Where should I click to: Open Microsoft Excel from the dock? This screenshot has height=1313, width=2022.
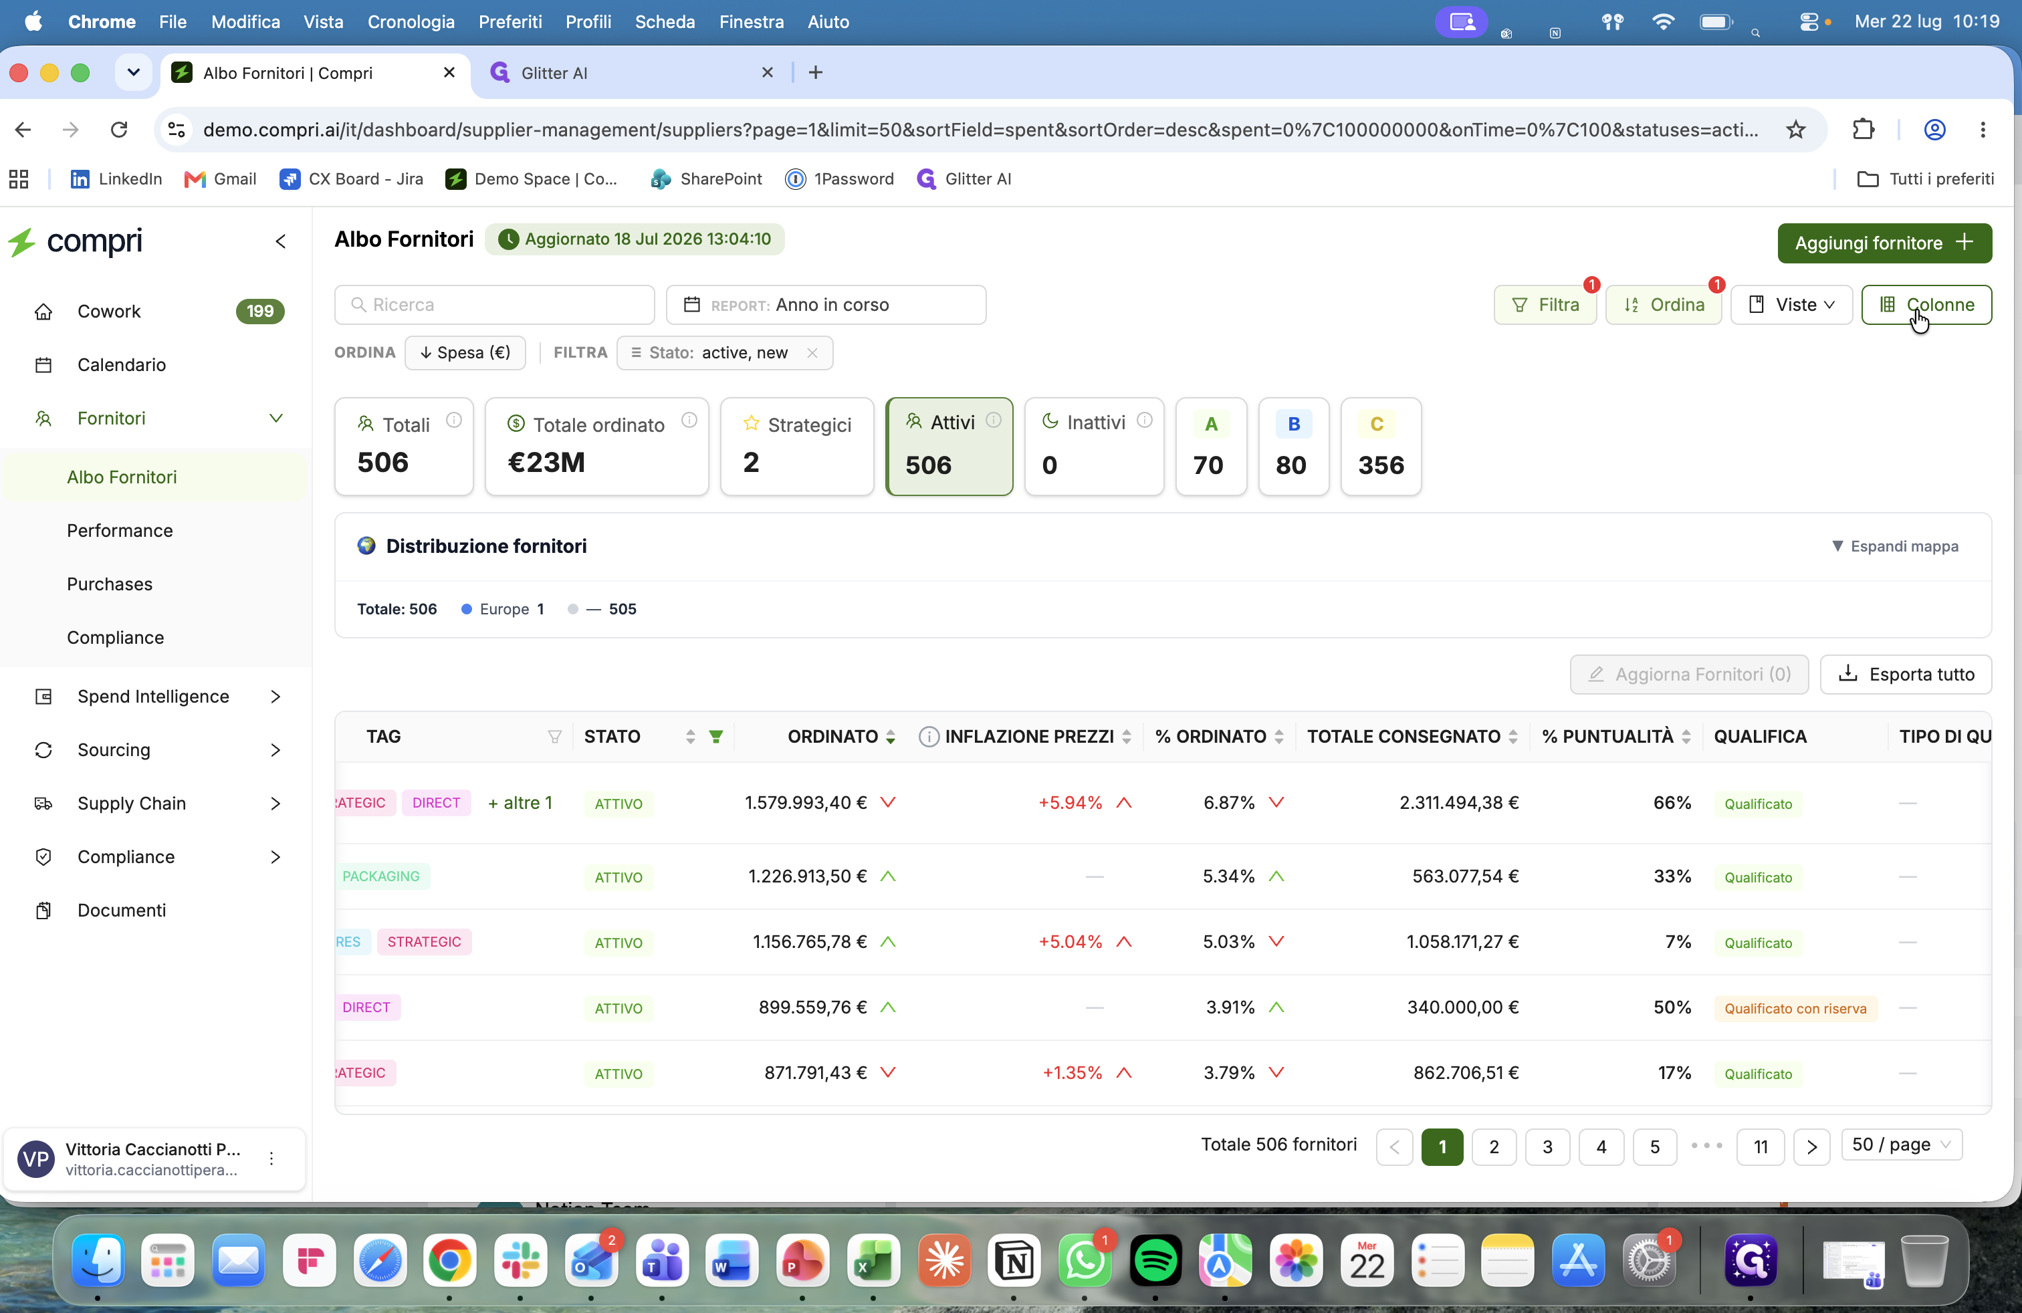point(873,1260)
